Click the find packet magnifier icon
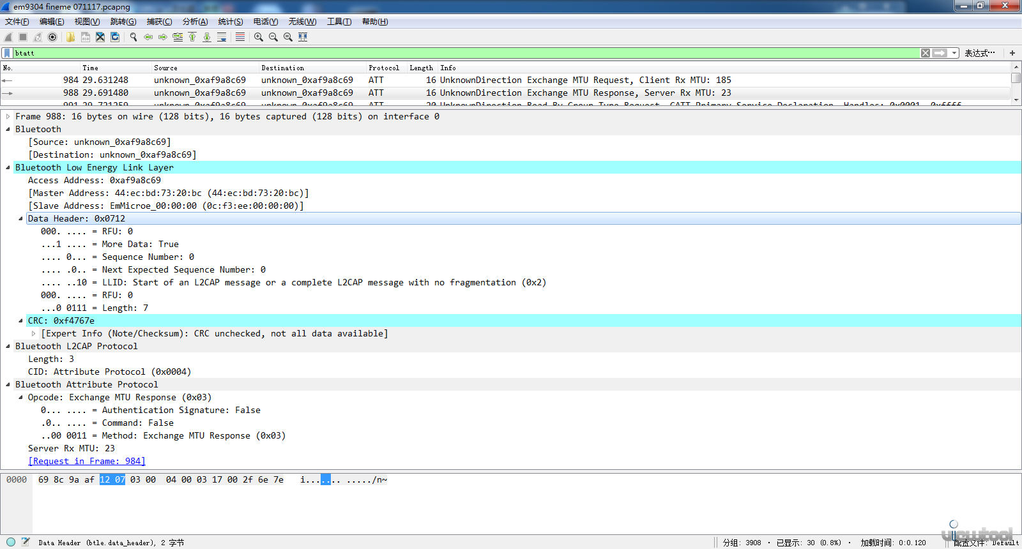Screen dimensions: 1022x549 click(x=133, y=37)
